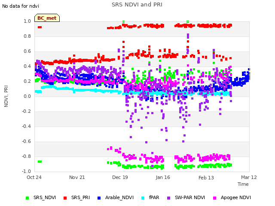Click the BC_met label tag
275x206 pixels.
click(x=47, y=18)
